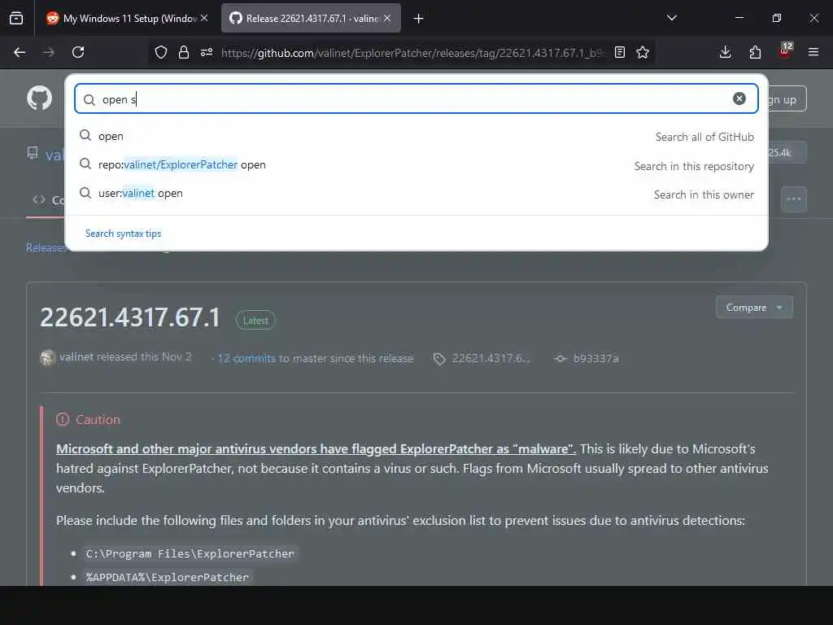
Task: Choose 'open' Search all of GitHub suggestion
Action: point(416,136)
